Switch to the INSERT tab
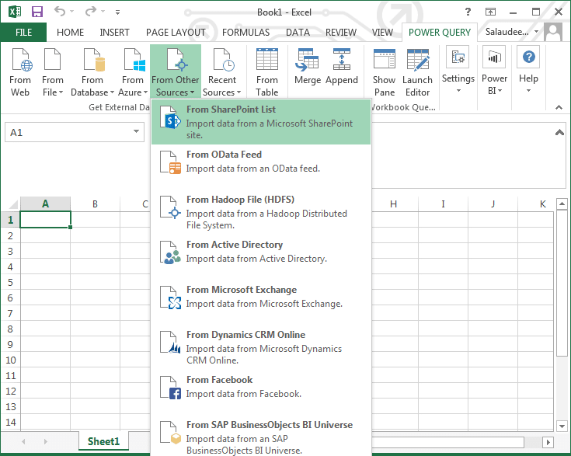571x456 pixels. [114, 33]
